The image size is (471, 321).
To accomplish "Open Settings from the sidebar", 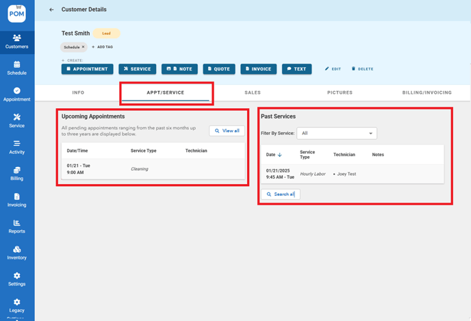I will coord(16,279).
